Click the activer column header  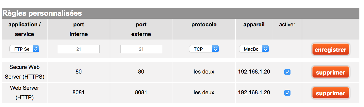click(x=287, y=25)
